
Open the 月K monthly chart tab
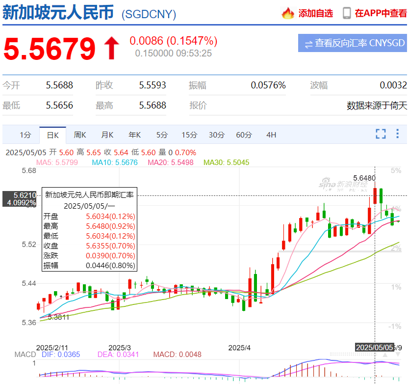click(107, 135)
